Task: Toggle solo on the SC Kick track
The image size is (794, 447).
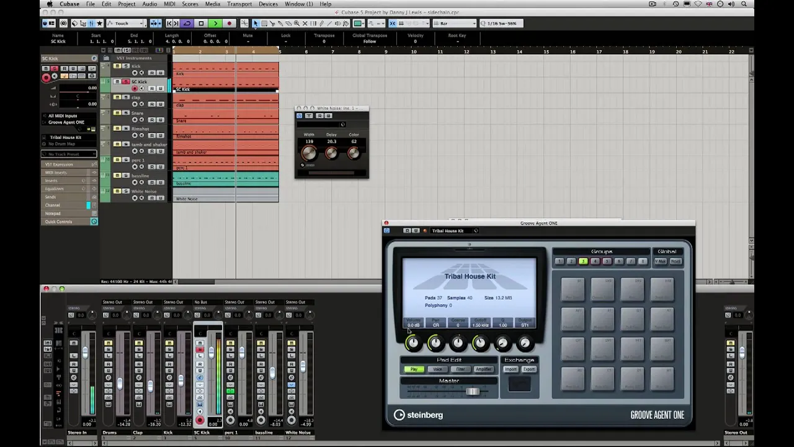Action: [x=127, y=82]
